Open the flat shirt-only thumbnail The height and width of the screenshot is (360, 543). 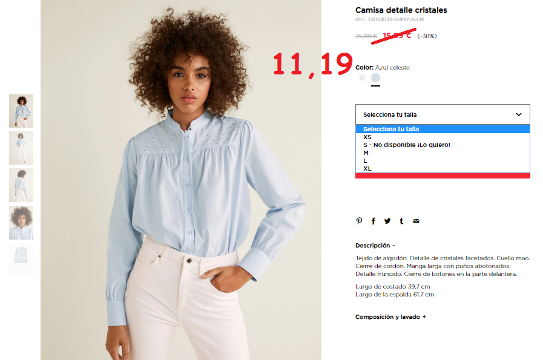(x=21, y=260)
